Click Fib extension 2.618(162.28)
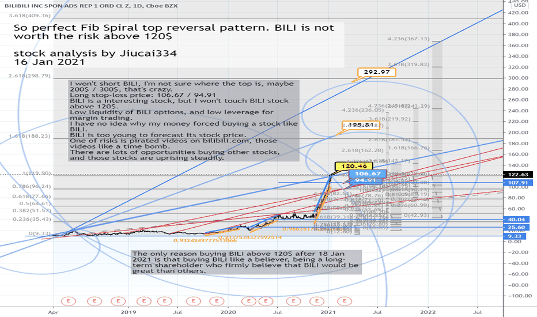This screenshot has height=317, width=537. [x=362, y=150]
